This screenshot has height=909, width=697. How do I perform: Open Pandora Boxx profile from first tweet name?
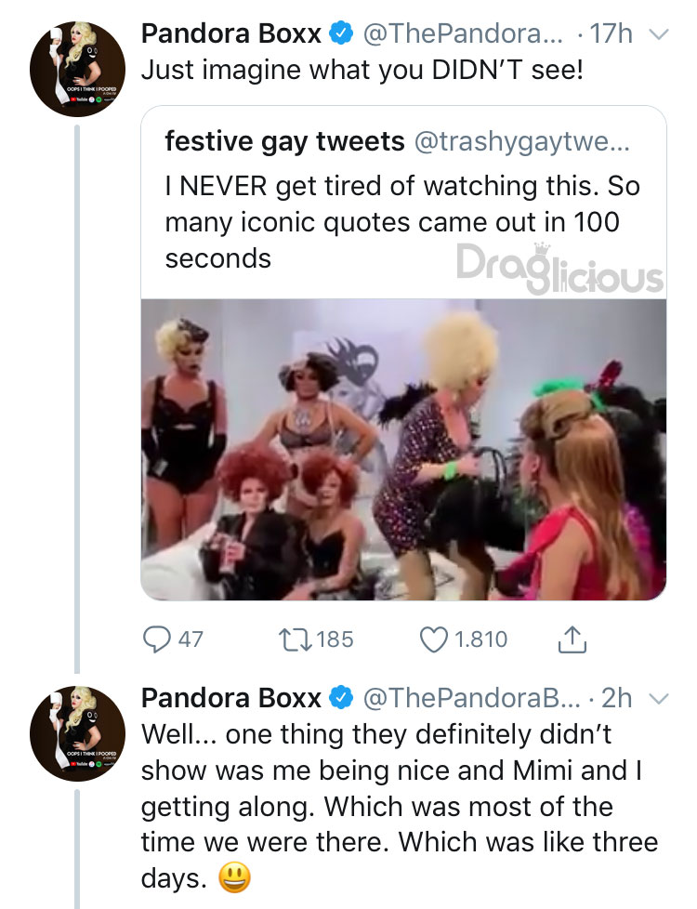pos(231,34)
